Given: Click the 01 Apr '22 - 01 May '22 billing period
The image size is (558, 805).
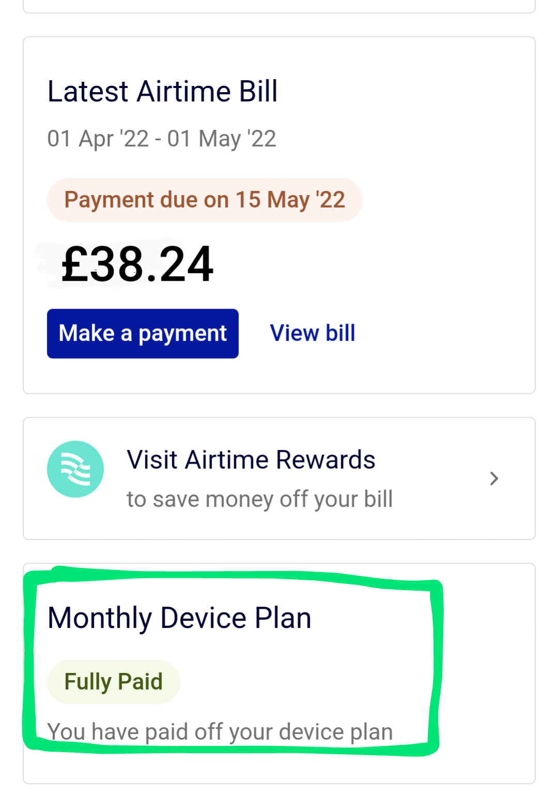Looking at the screenshot, I should pyautogui.click(x=161, y=139).
